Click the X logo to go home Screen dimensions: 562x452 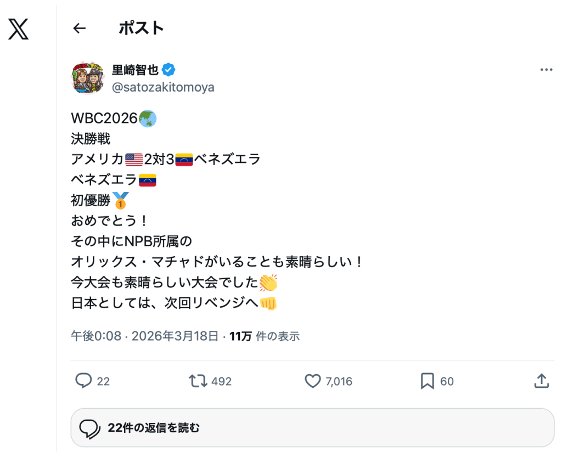[x=19, y=28]
